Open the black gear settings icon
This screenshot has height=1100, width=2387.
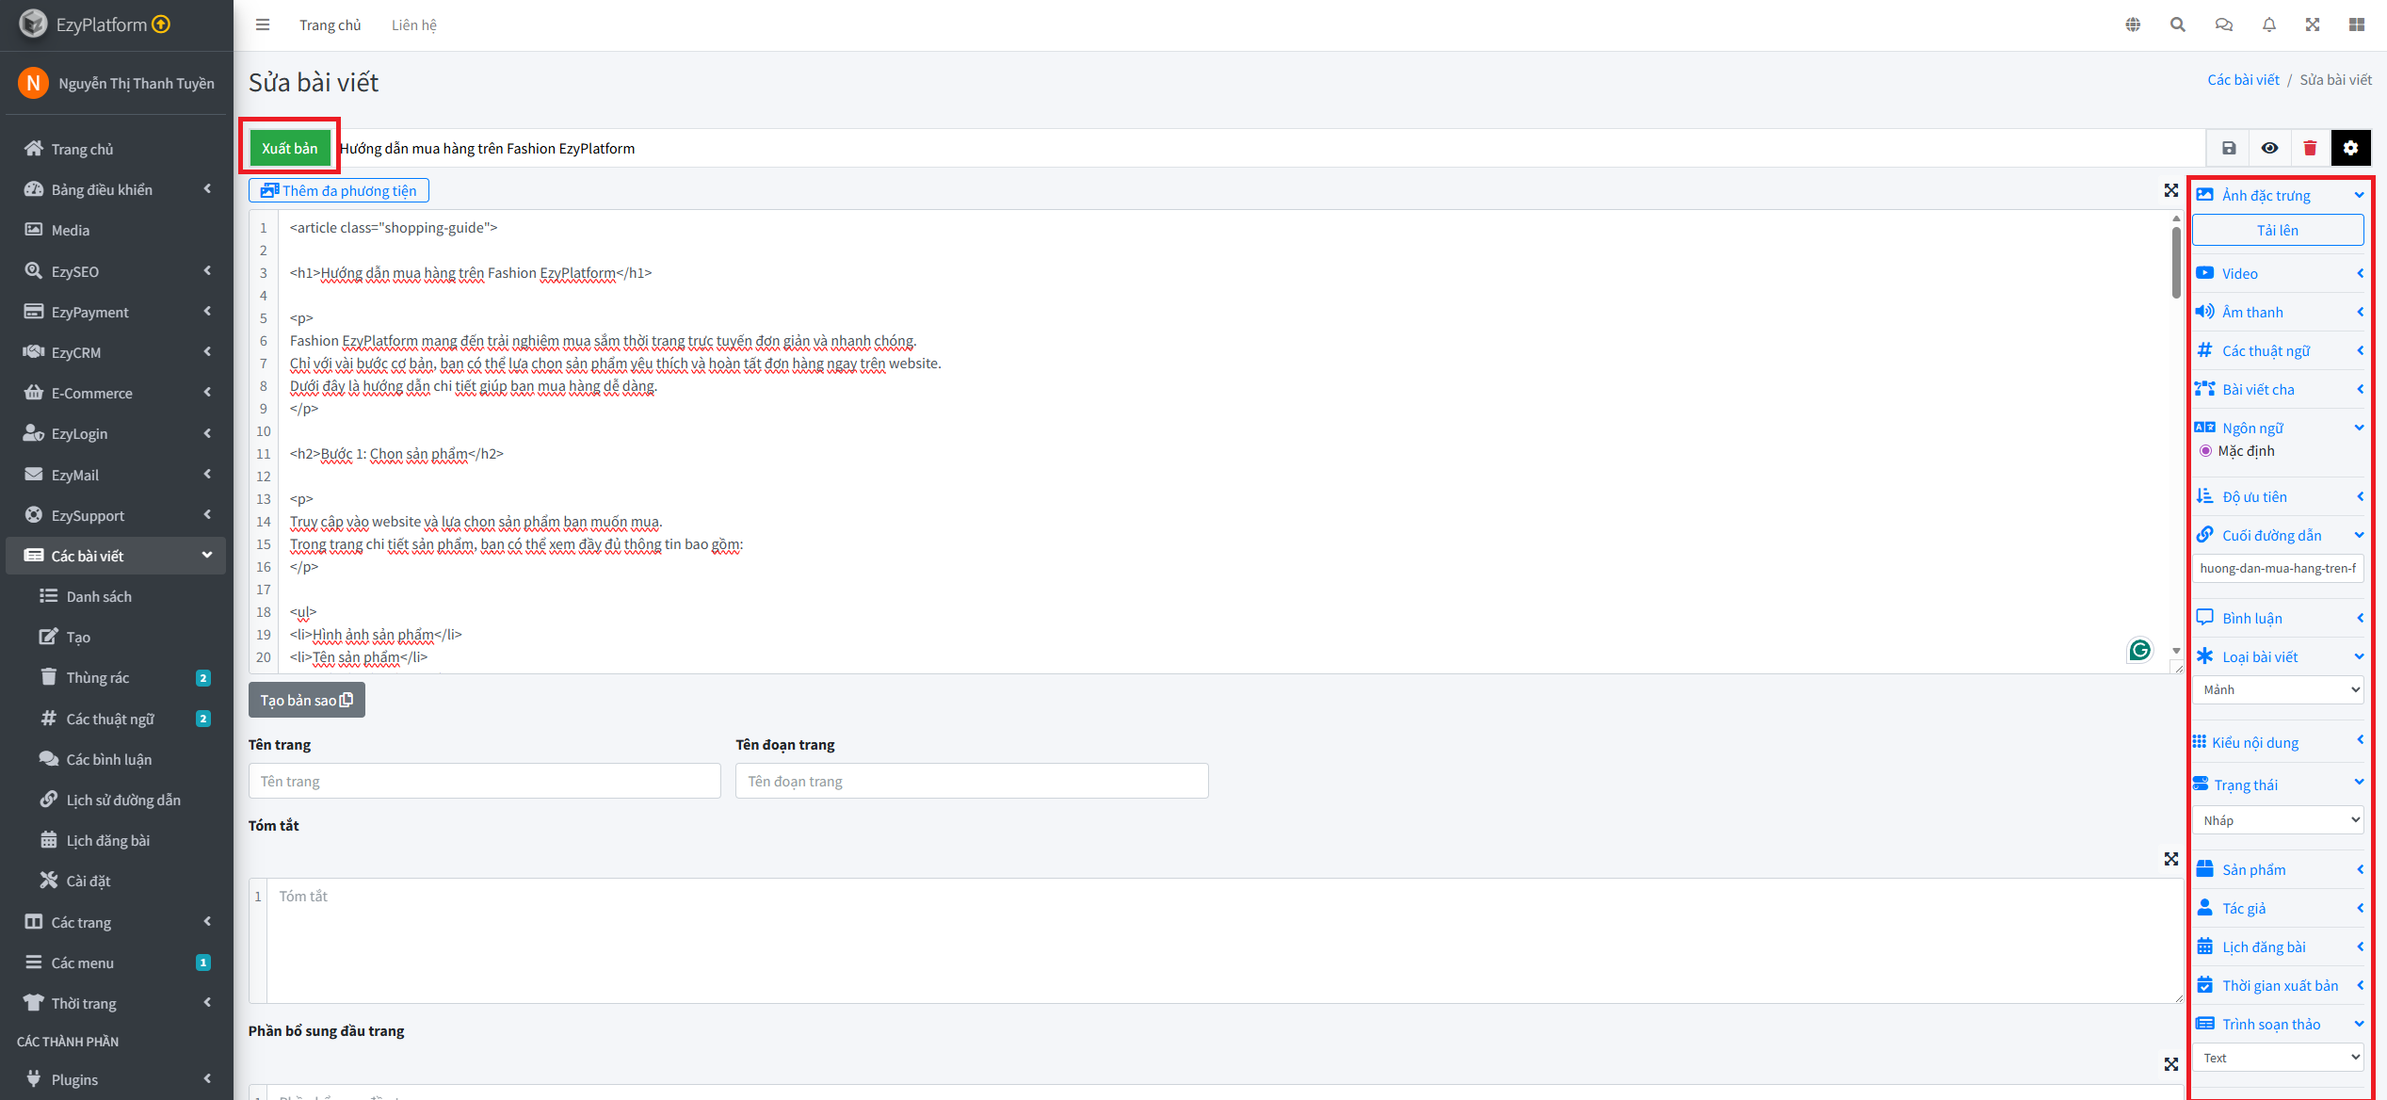tap(2350, 148)
